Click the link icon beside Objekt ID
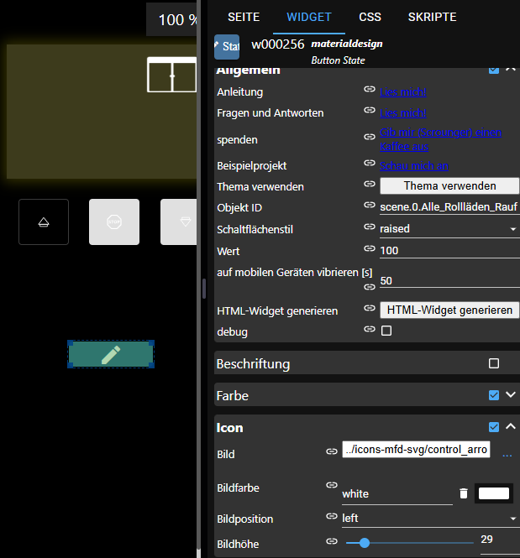Image resolution: width=520 pixels, height=558 pixels. tap(370, 205)
